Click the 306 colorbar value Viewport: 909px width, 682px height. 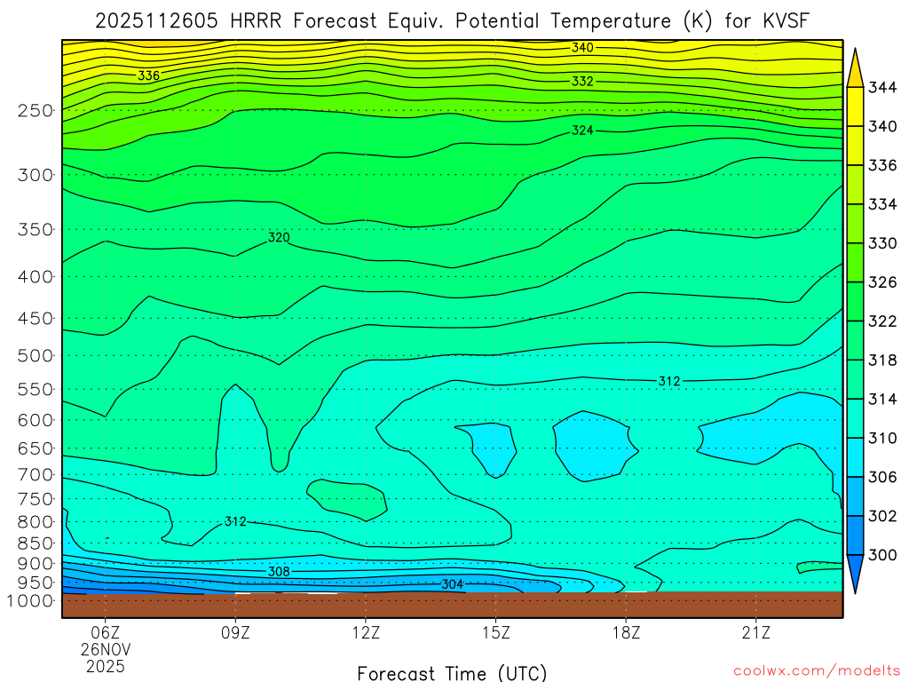[x=882, y=477]
